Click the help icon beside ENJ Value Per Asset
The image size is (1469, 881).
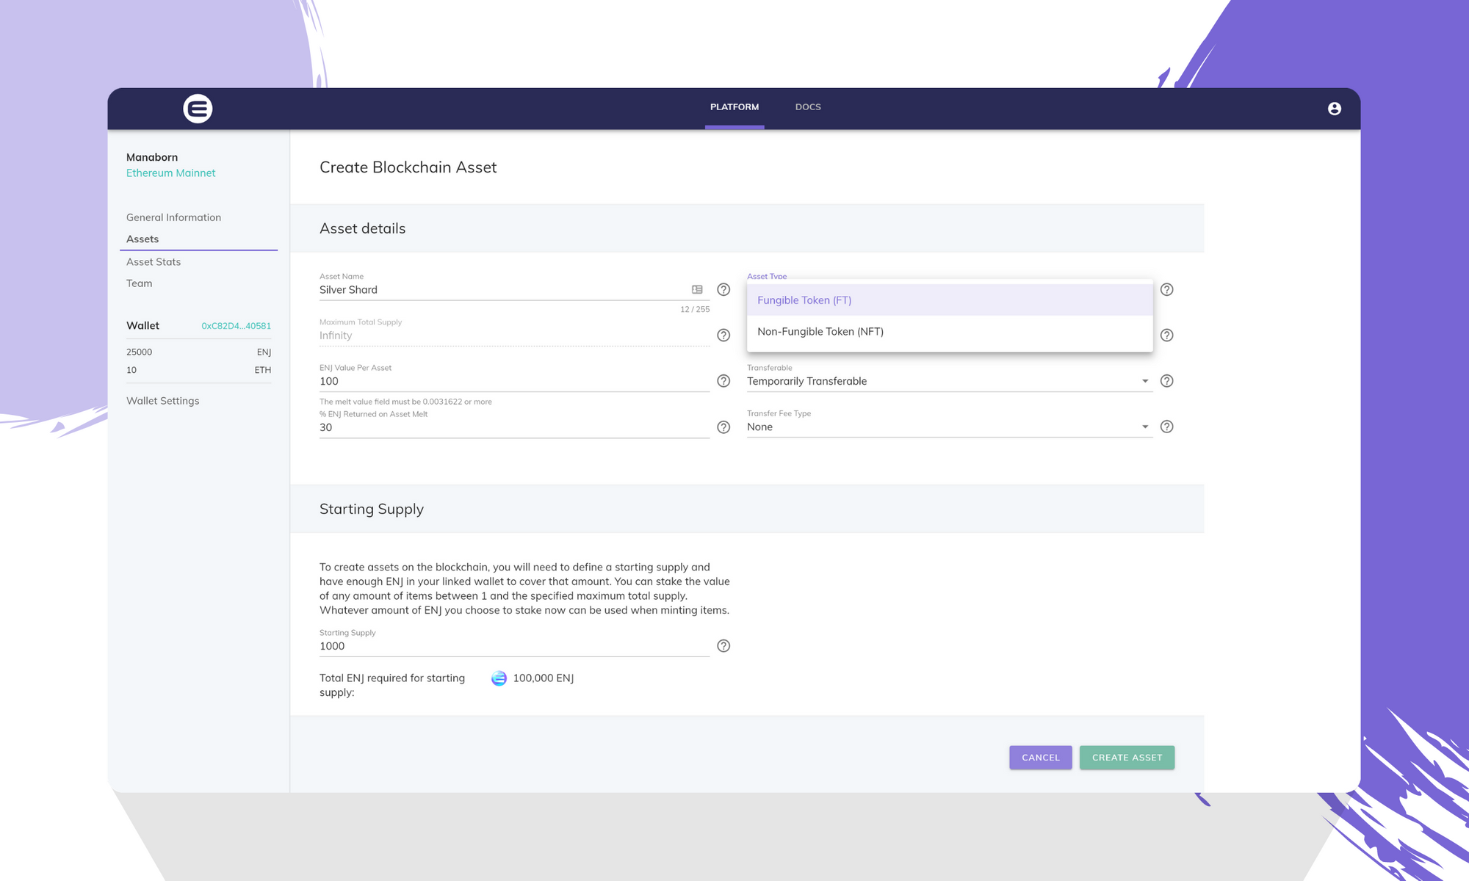[723, 381]
